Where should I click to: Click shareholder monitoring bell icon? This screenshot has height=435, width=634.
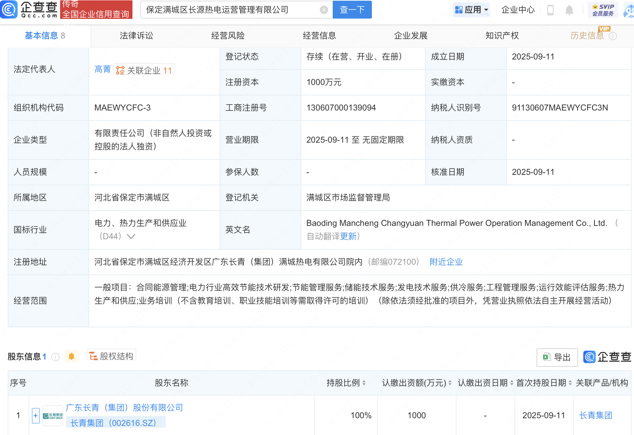pyautogui.click(x=71, y=356)
